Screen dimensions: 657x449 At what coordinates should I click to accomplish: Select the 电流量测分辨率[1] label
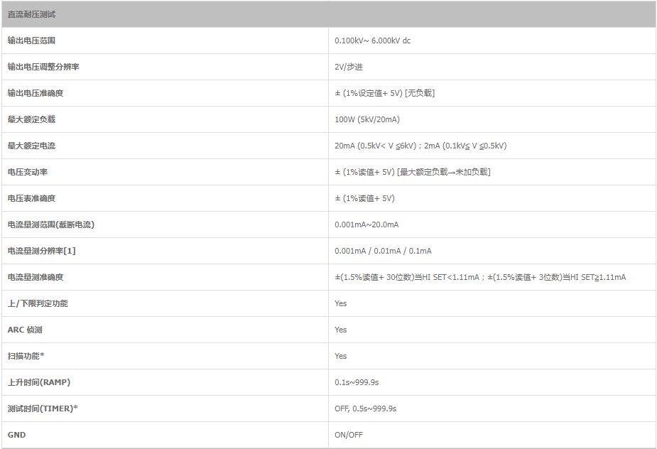click(41, 251)
